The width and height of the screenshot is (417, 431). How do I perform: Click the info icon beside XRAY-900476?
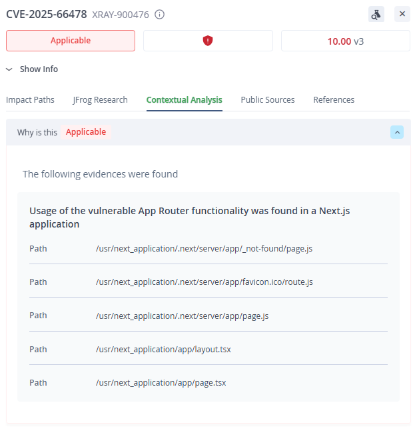tap(160, 14)
